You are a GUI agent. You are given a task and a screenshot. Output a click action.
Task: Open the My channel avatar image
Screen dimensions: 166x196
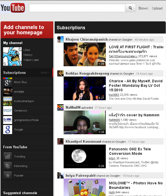tap(12, 56)
